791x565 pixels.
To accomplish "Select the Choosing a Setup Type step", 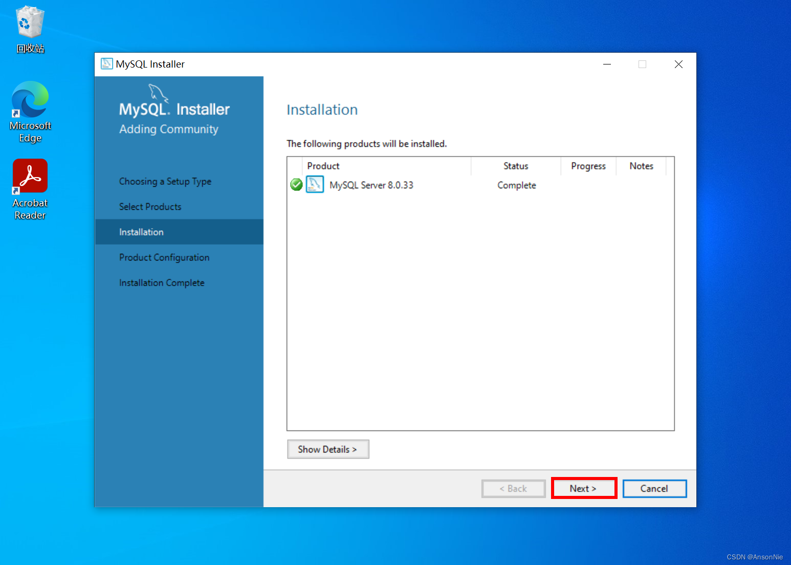I will click(165, 181).
